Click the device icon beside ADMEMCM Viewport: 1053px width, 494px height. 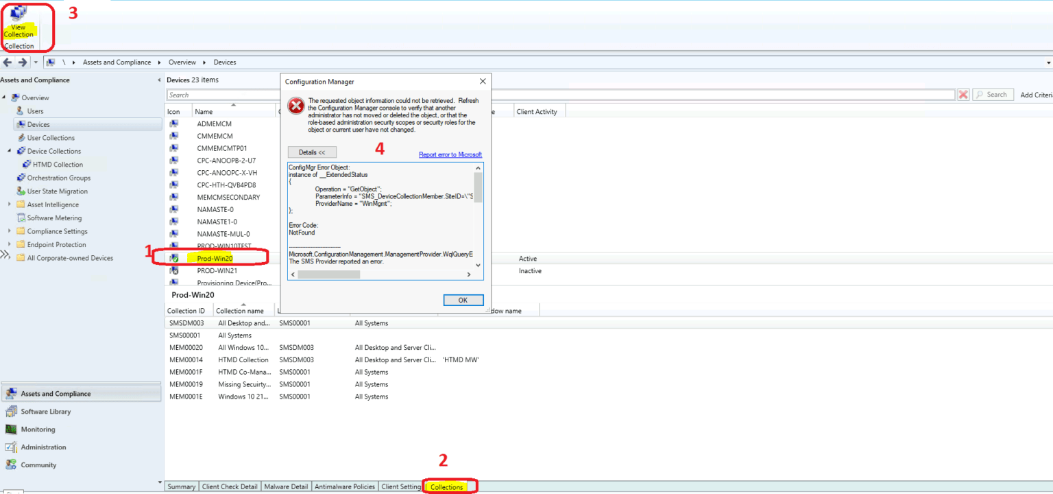(174, 123)
